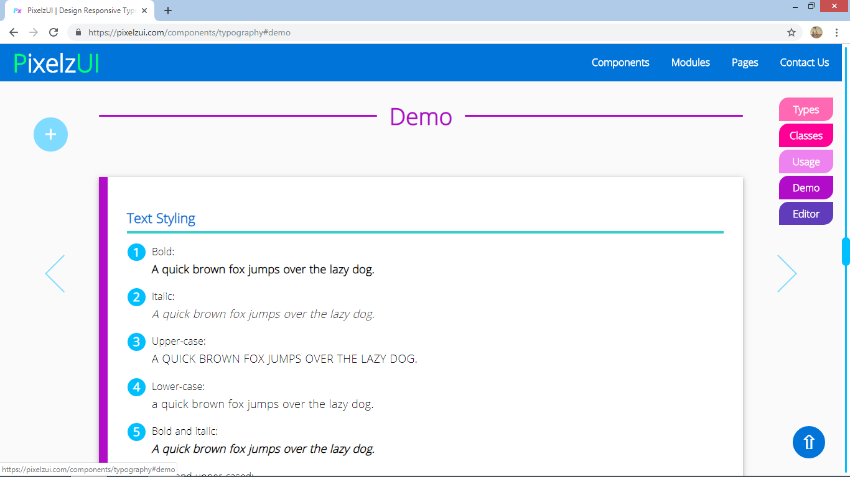Screen dimensions: 850x477
Task: Open the Modules nav menu
Action: [691, 62]
